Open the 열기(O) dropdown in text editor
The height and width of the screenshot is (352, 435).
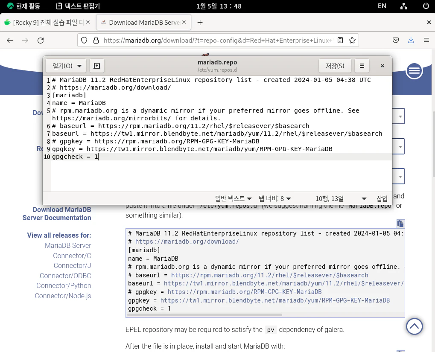[66, 66]
